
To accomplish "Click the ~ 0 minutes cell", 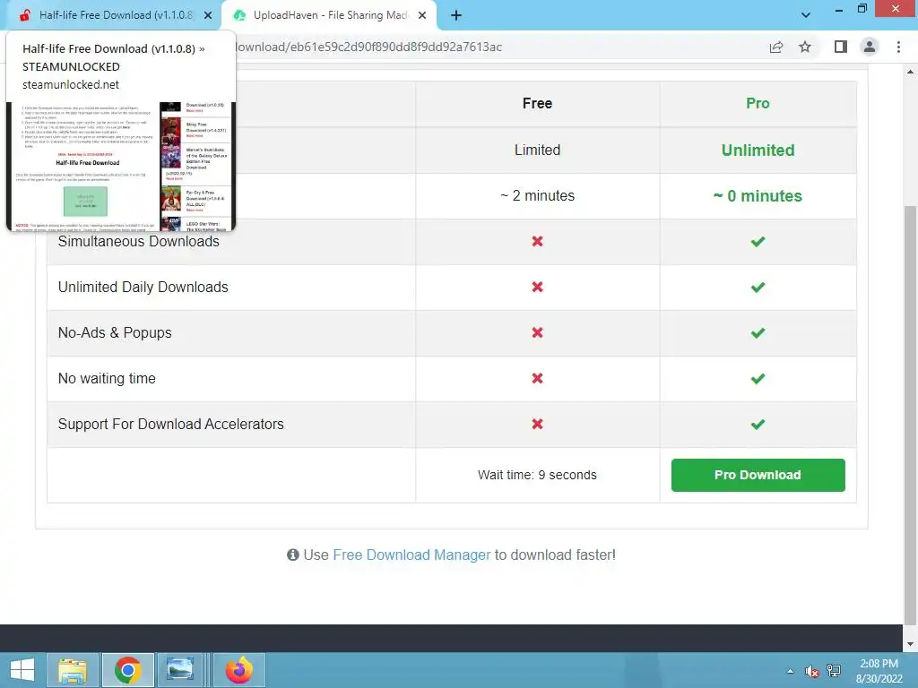I will pyautogui.click(x=758, y=196).
